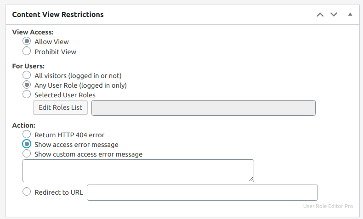Pick Show custom access error message
363x219 pixels.
tap(27, 153)
